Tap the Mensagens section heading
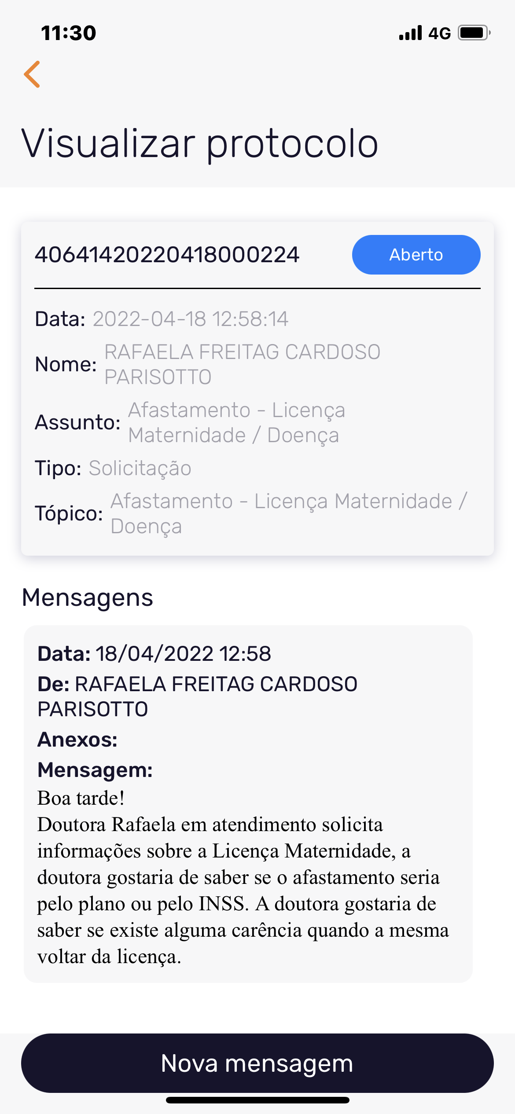 88,597
